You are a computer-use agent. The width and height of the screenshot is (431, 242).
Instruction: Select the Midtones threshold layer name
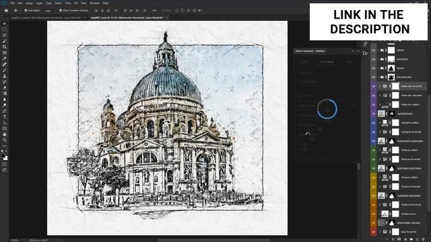click(x=411, y=159)
